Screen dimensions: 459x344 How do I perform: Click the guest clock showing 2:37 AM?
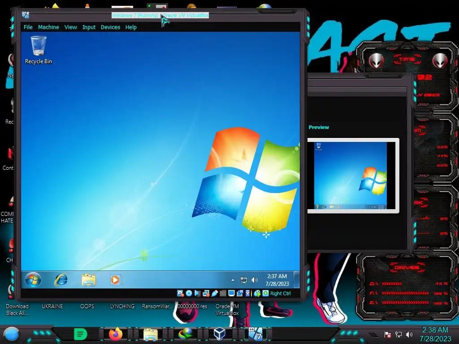(277, 280)
